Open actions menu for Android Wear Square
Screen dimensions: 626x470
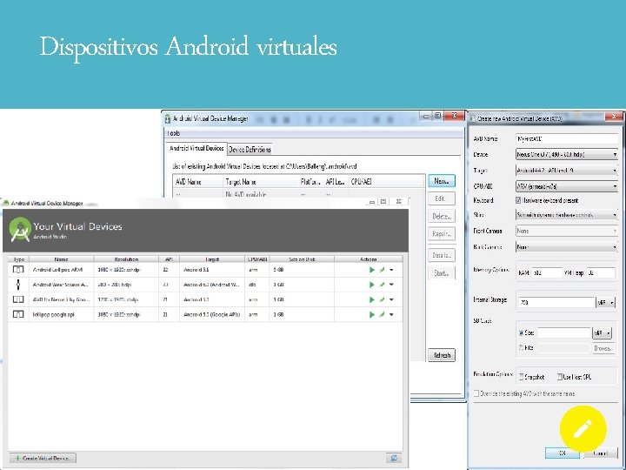coord(391,285)
